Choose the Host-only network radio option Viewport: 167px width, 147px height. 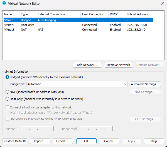[8, 99]
